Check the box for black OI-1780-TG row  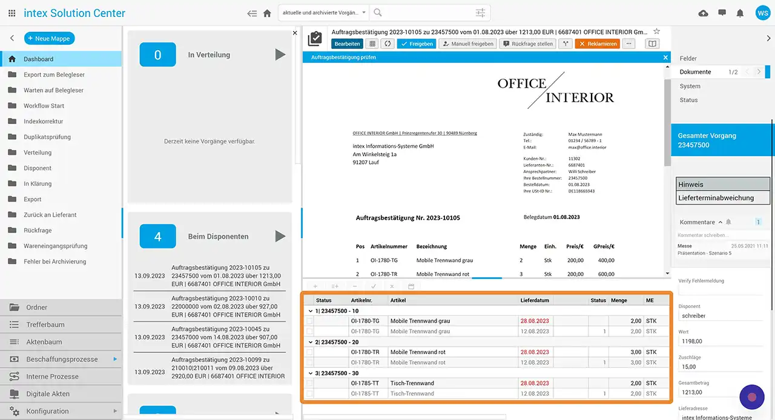click(310, 321)
